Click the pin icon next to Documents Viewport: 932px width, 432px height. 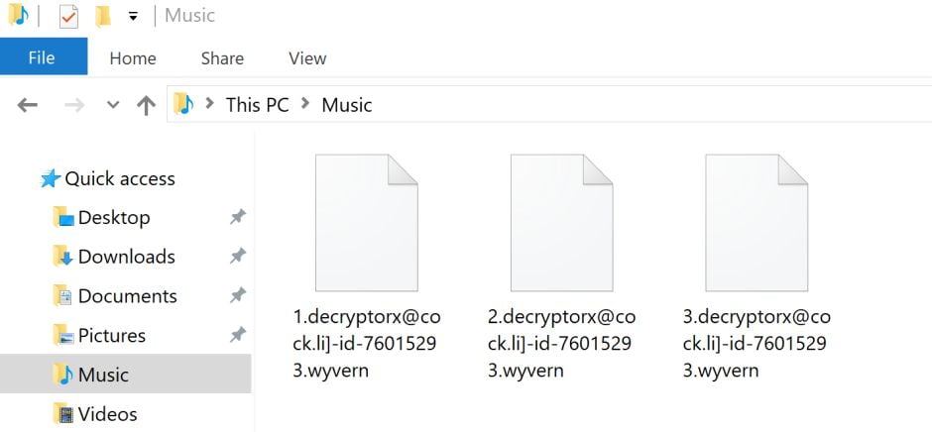238,296
